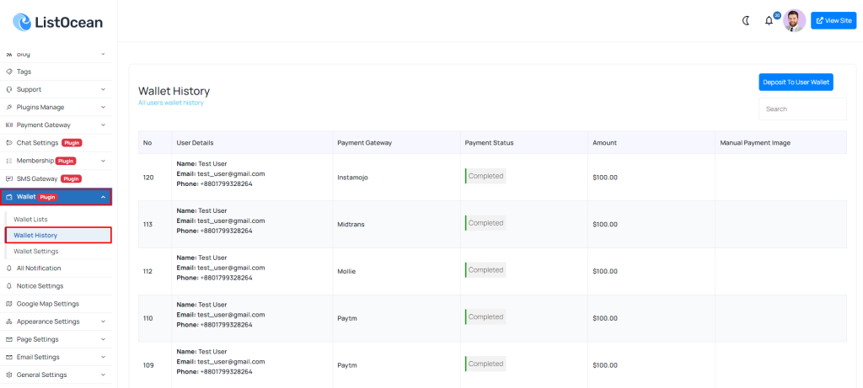Toggle dark mode moon icon
Image resolution: width=863 pixels, height=388 pixels.
click(x=746, y=21)
